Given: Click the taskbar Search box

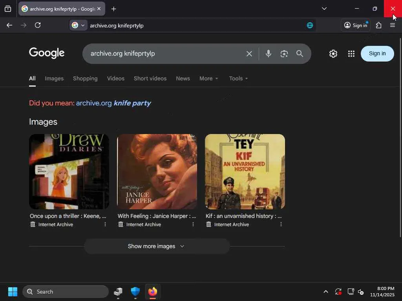Looking at the screenshot, I should [x=66, y=292].
